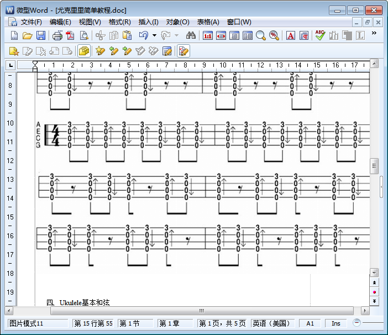The image size is (388, 335).
Task: Jump to next page (double down arrow)
Action: tap(374, 301)
